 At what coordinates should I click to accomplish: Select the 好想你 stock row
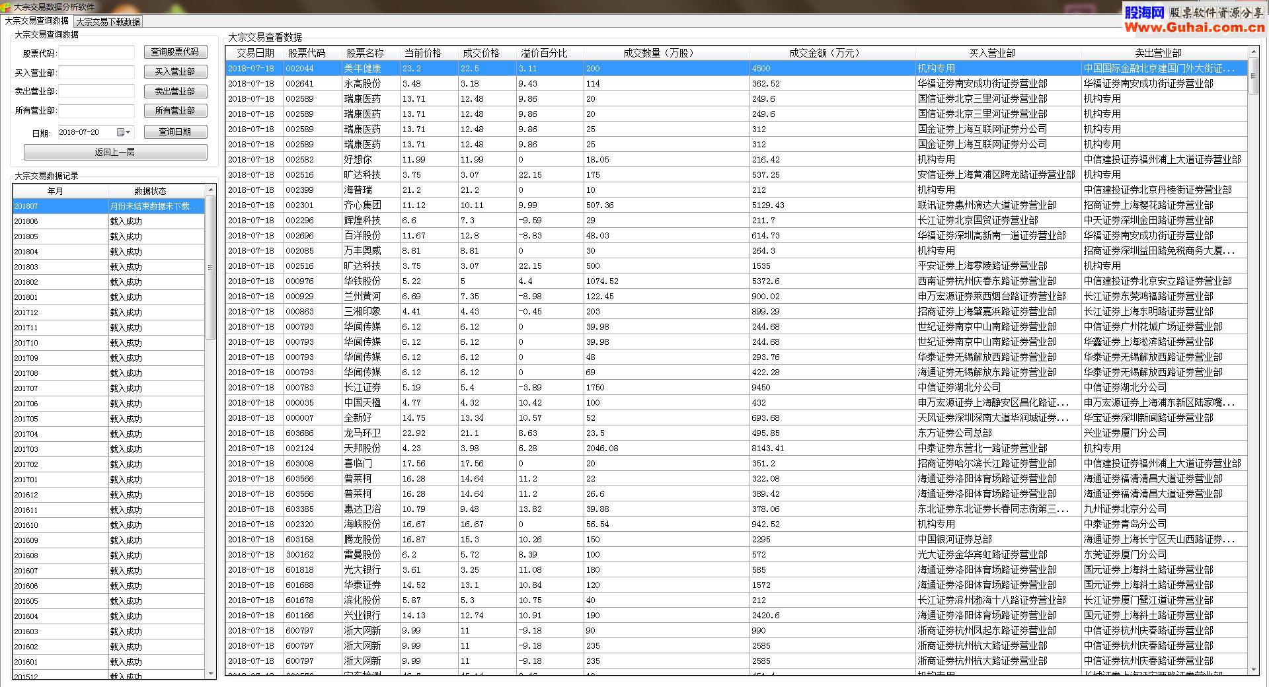tap(737, 159)
